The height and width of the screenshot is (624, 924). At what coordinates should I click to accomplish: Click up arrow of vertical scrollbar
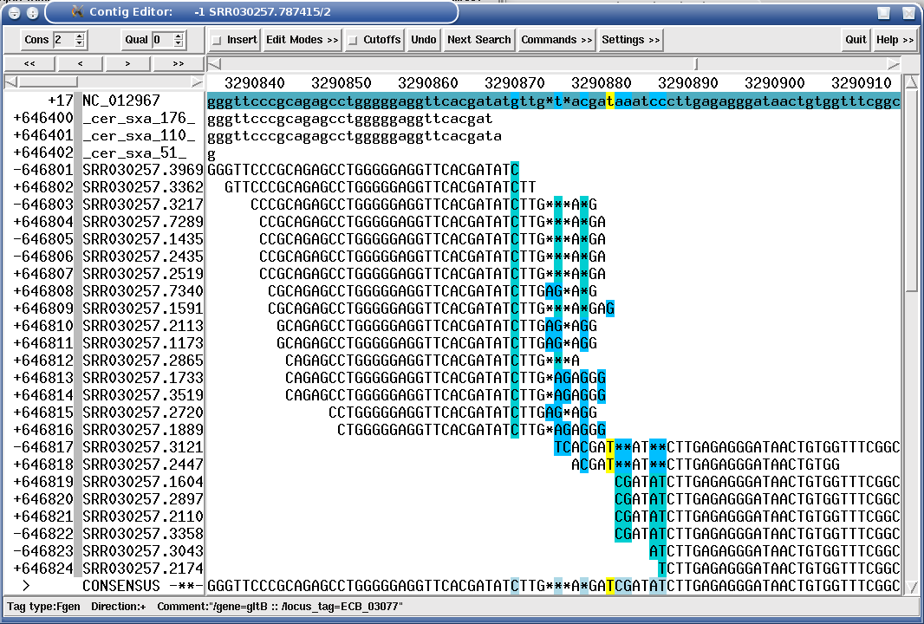911,82
